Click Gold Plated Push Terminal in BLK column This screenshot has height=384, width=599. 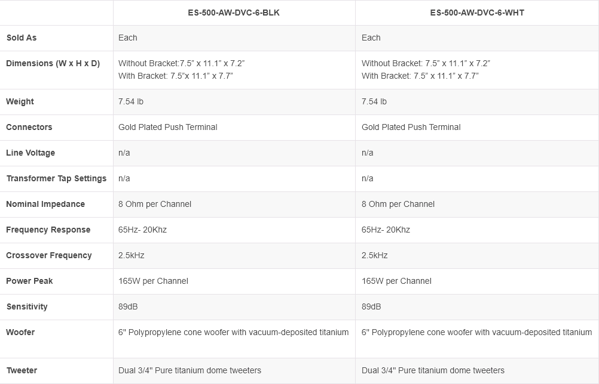pos(168,127)
